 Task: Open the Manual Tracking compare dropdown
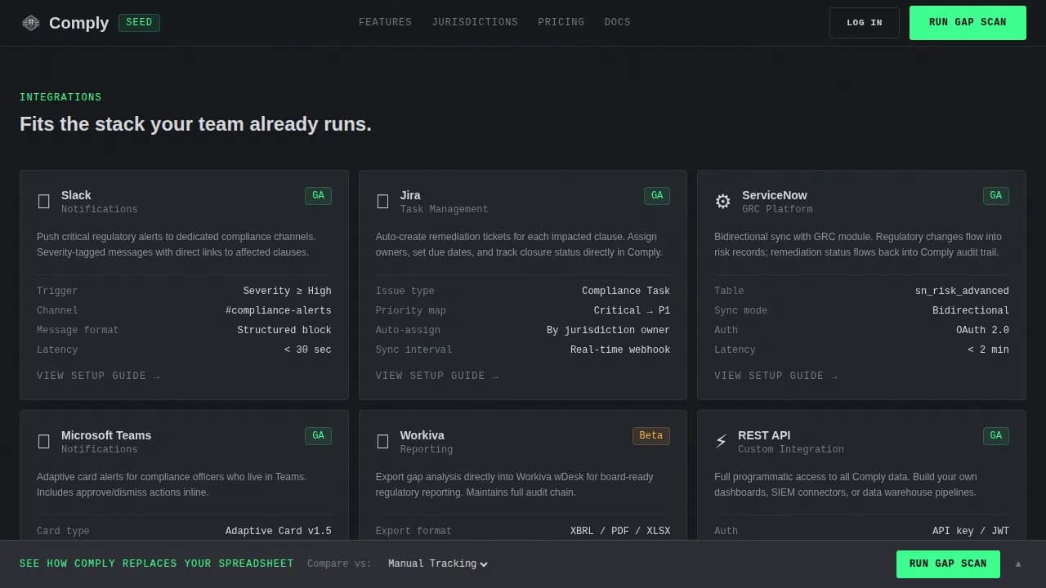pyautogui.click(x=437, y=563)
